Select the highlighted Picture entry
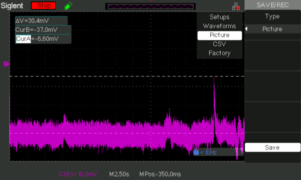This screenshot has width=301, height=180. coord(220,35)
